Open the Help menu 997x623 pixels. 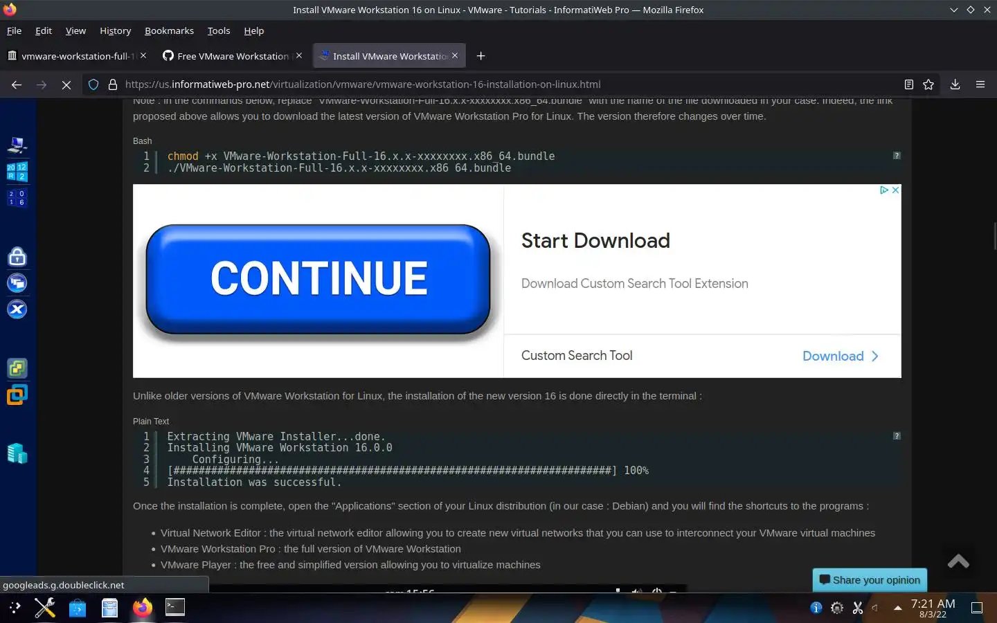[254, 30]
